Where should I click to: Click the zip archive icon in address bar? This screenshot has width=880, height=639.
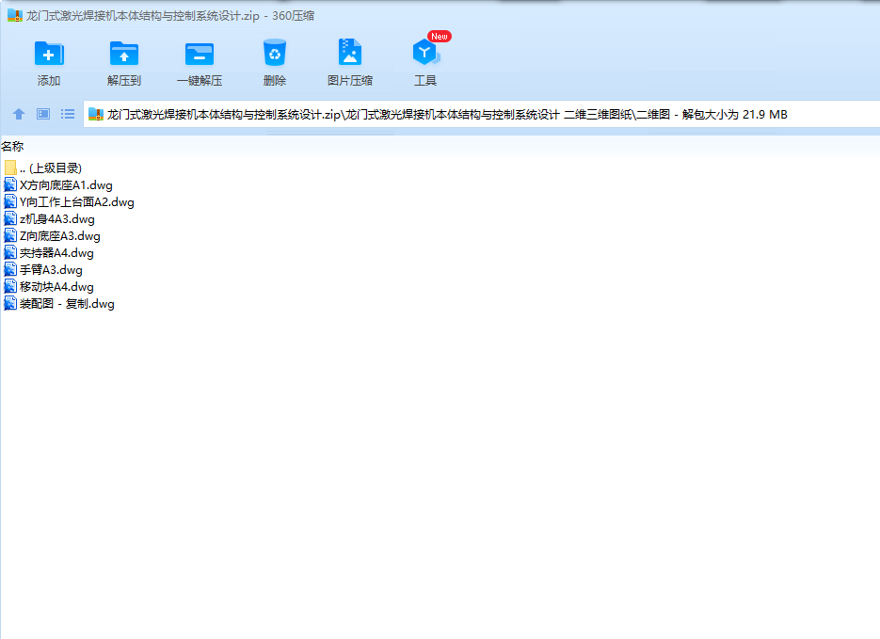(x=96, y=115)
